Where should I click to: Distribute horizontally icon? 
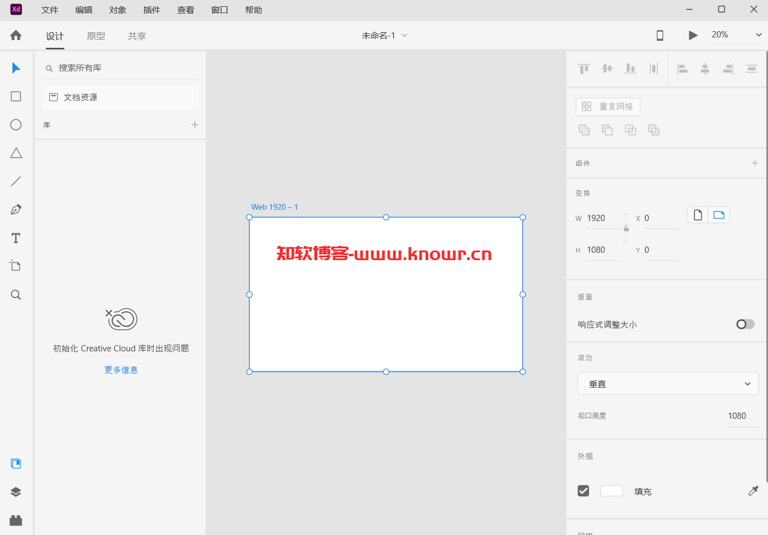(x=654, y=69)
